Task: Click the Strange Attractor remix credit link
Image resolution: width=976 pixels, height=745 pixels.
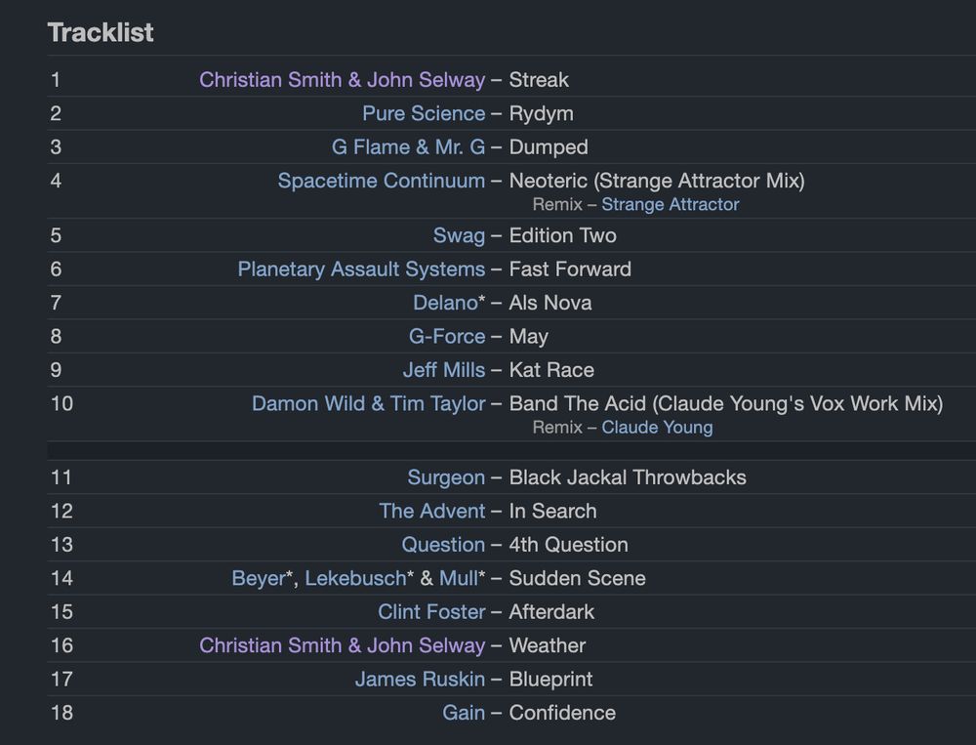Action: 670,204
